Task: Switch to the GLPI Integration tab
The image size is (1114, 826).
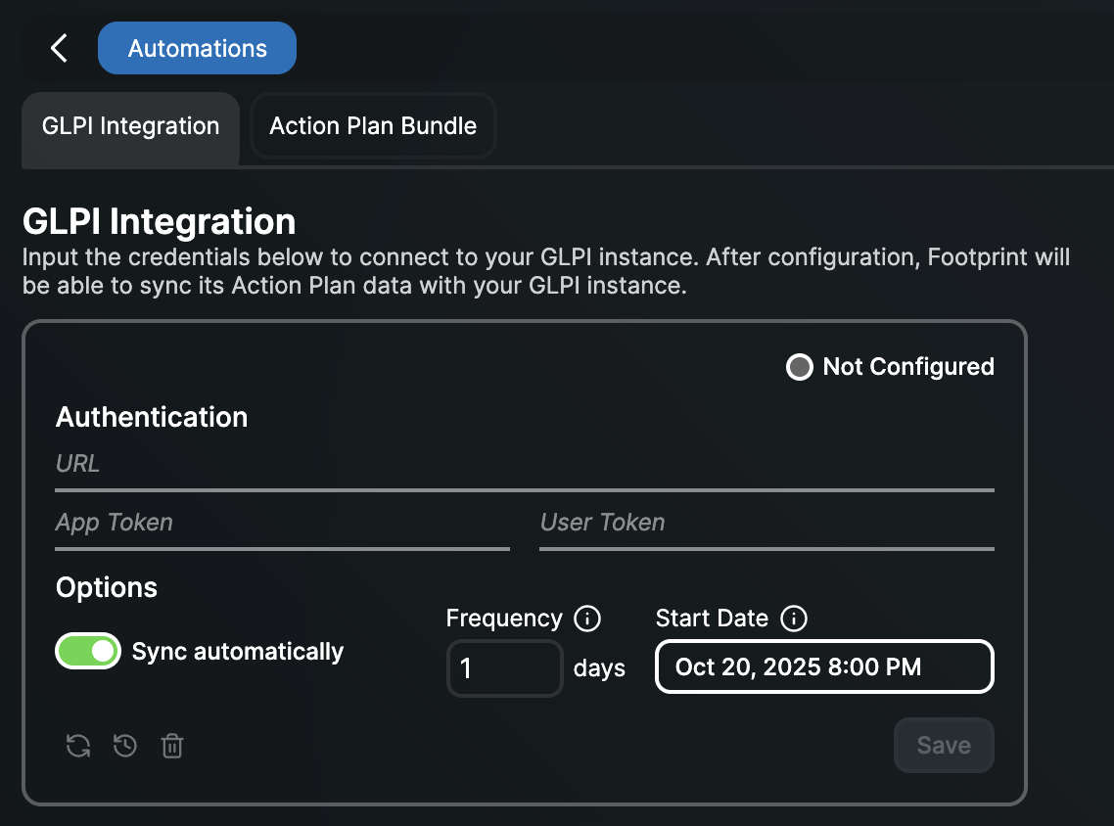Action: point(131,128)
